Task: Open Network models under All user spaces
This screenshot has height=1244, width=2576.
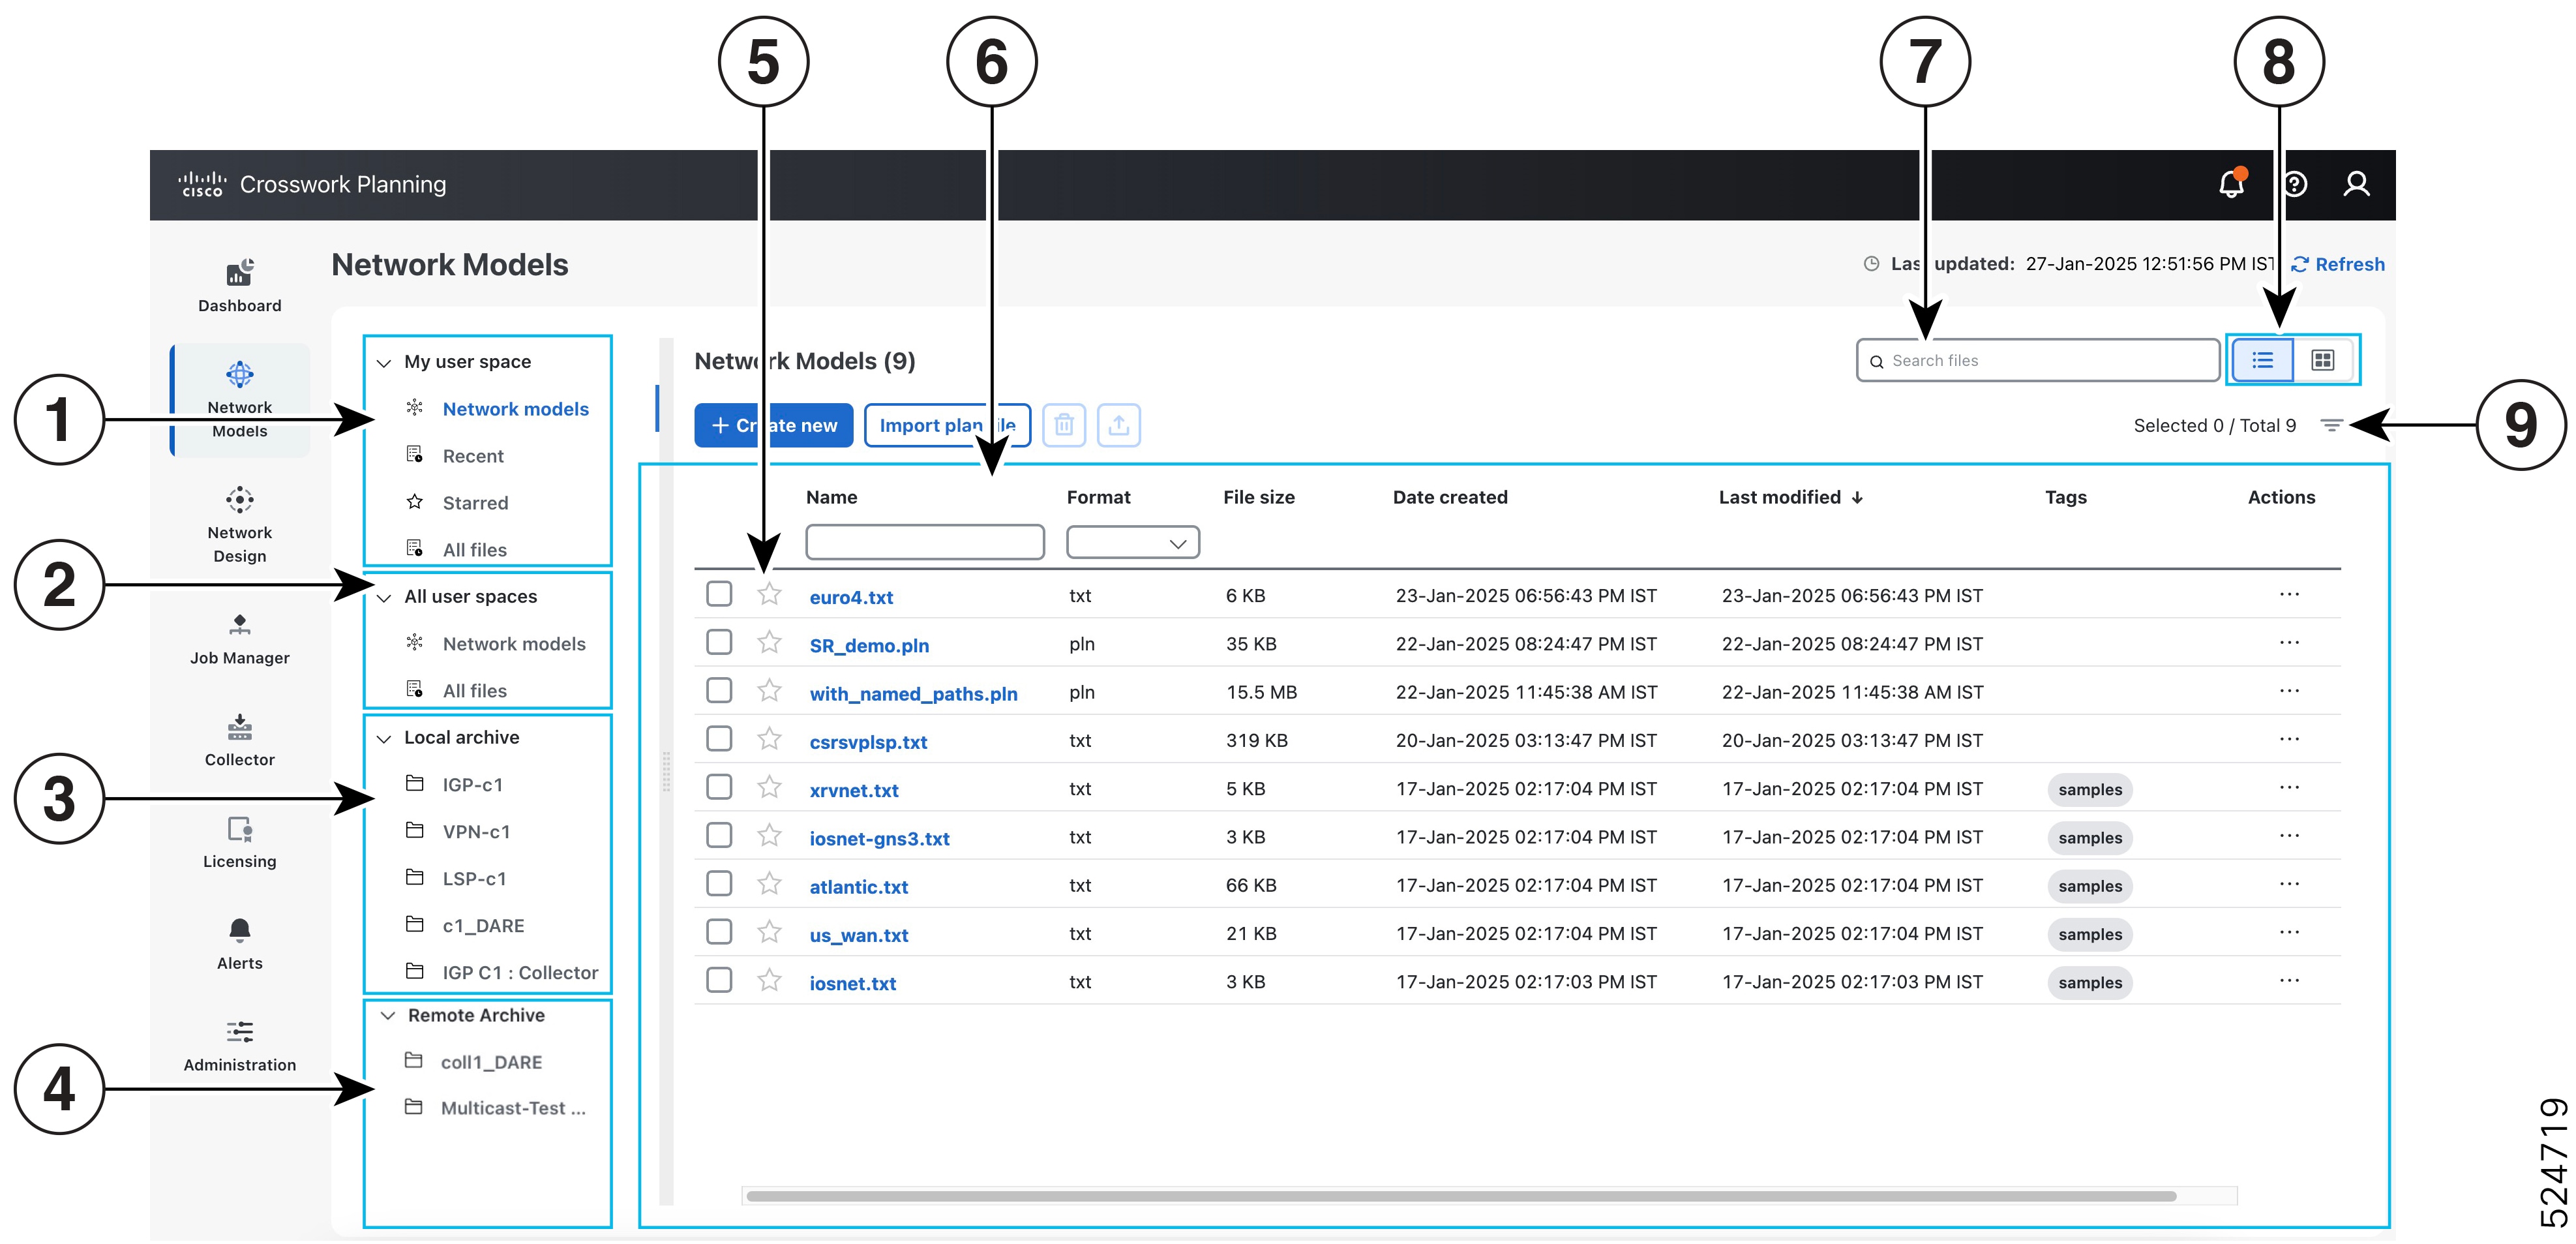Action: click(x=514, y=644)
